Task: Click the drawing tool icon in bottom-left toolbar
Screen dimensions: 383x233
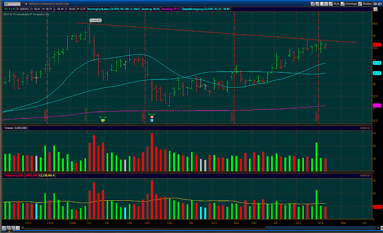Action: coord(18,228)
